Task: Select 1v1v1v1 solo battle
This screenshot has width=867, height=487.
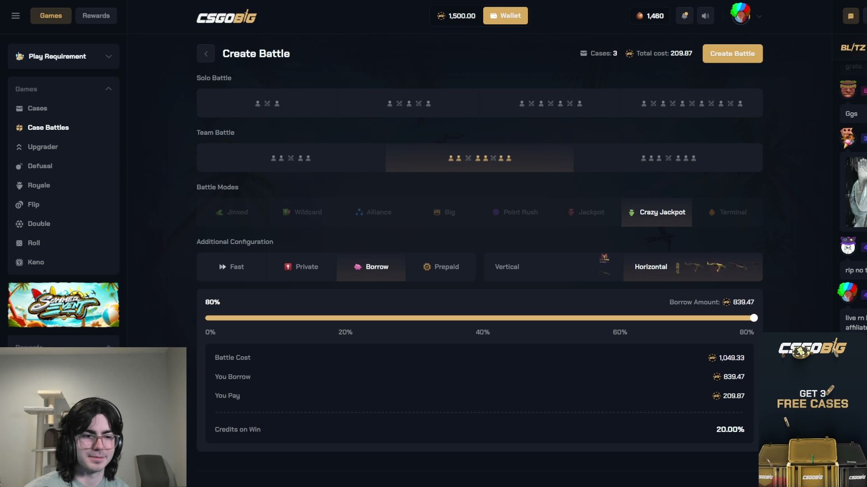Action: pyautogui.click(x=550, y=103)
